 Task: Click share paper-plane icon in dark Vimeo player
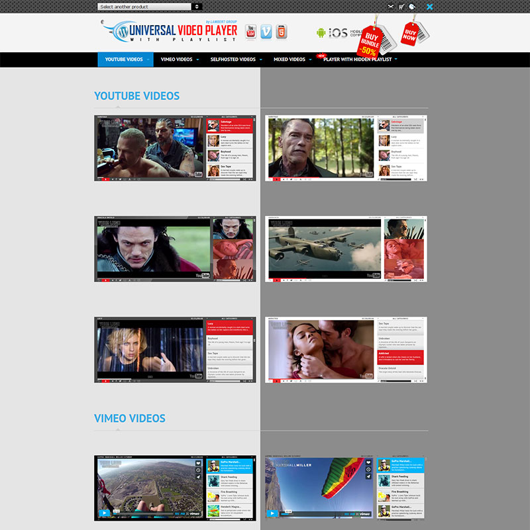click(x=198, y=476)
